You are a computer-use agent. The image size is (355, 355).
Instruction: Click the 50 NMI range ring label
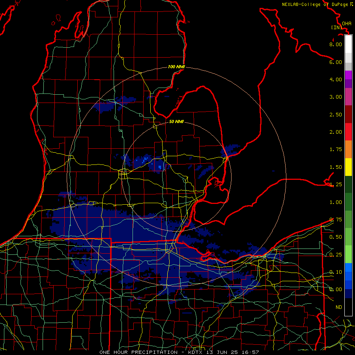pos(176,121)
